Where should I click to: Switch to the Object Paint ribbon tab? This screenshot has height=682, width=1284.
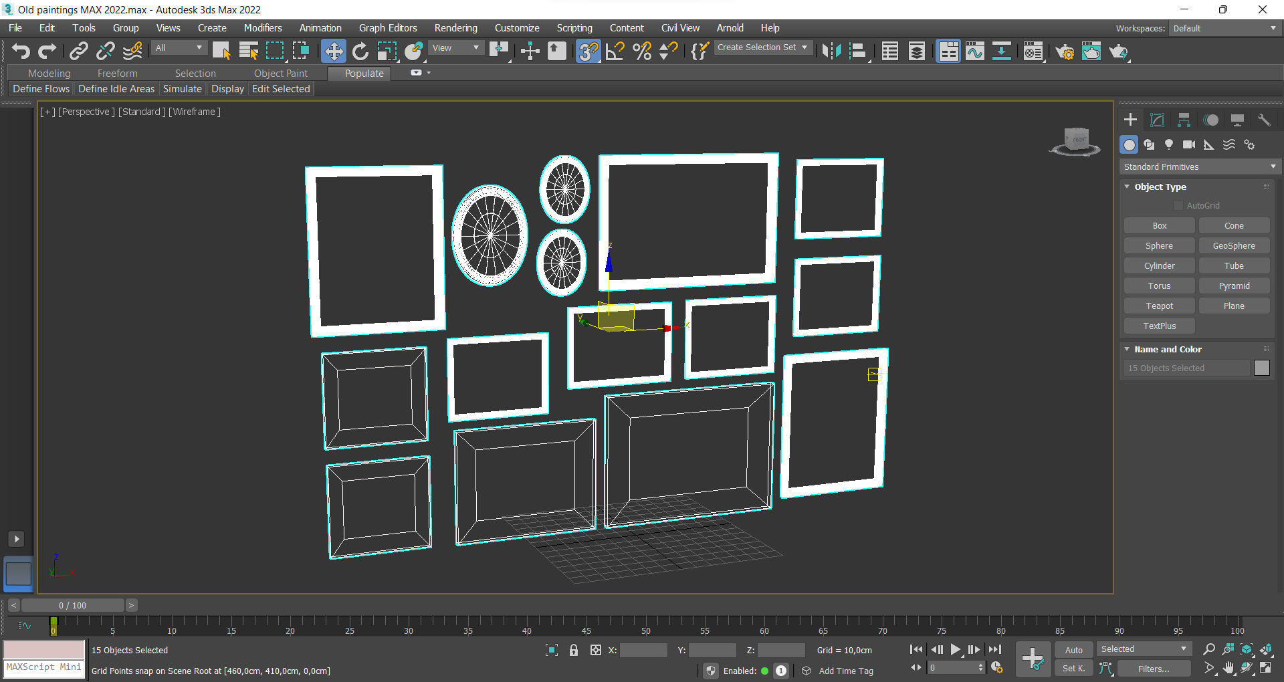pos(280,73)
